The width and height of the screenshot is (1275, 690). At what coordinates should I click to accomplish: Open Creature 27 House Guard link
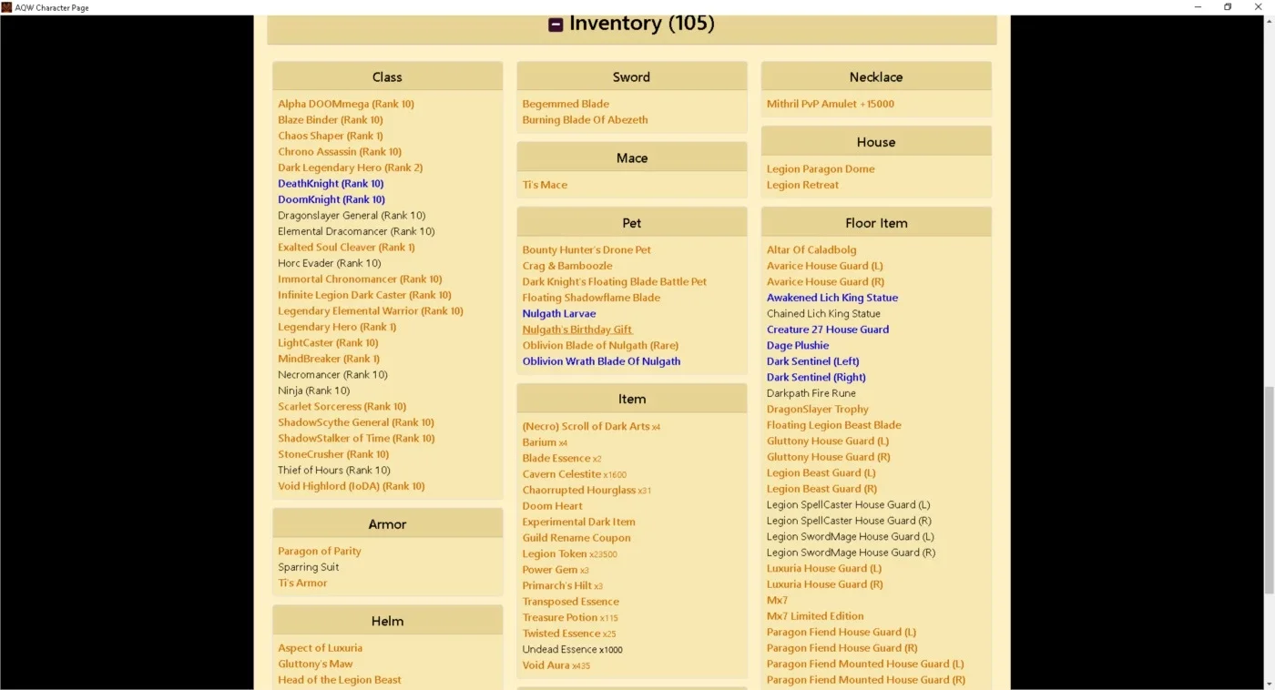828,330
